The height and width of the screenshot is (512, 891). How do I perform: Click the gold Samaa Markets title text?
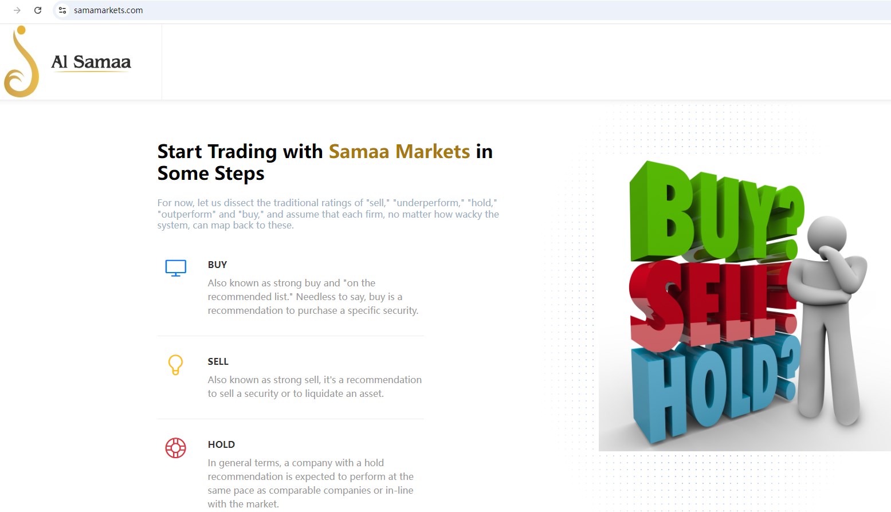point(399,151)
